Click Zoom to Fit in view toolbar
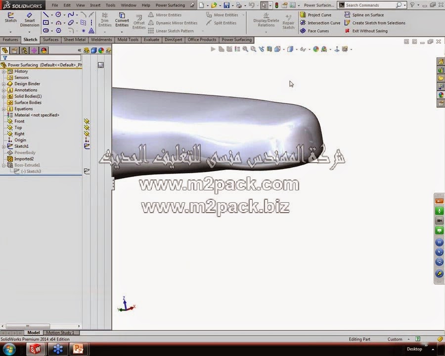 coord(245,49)
